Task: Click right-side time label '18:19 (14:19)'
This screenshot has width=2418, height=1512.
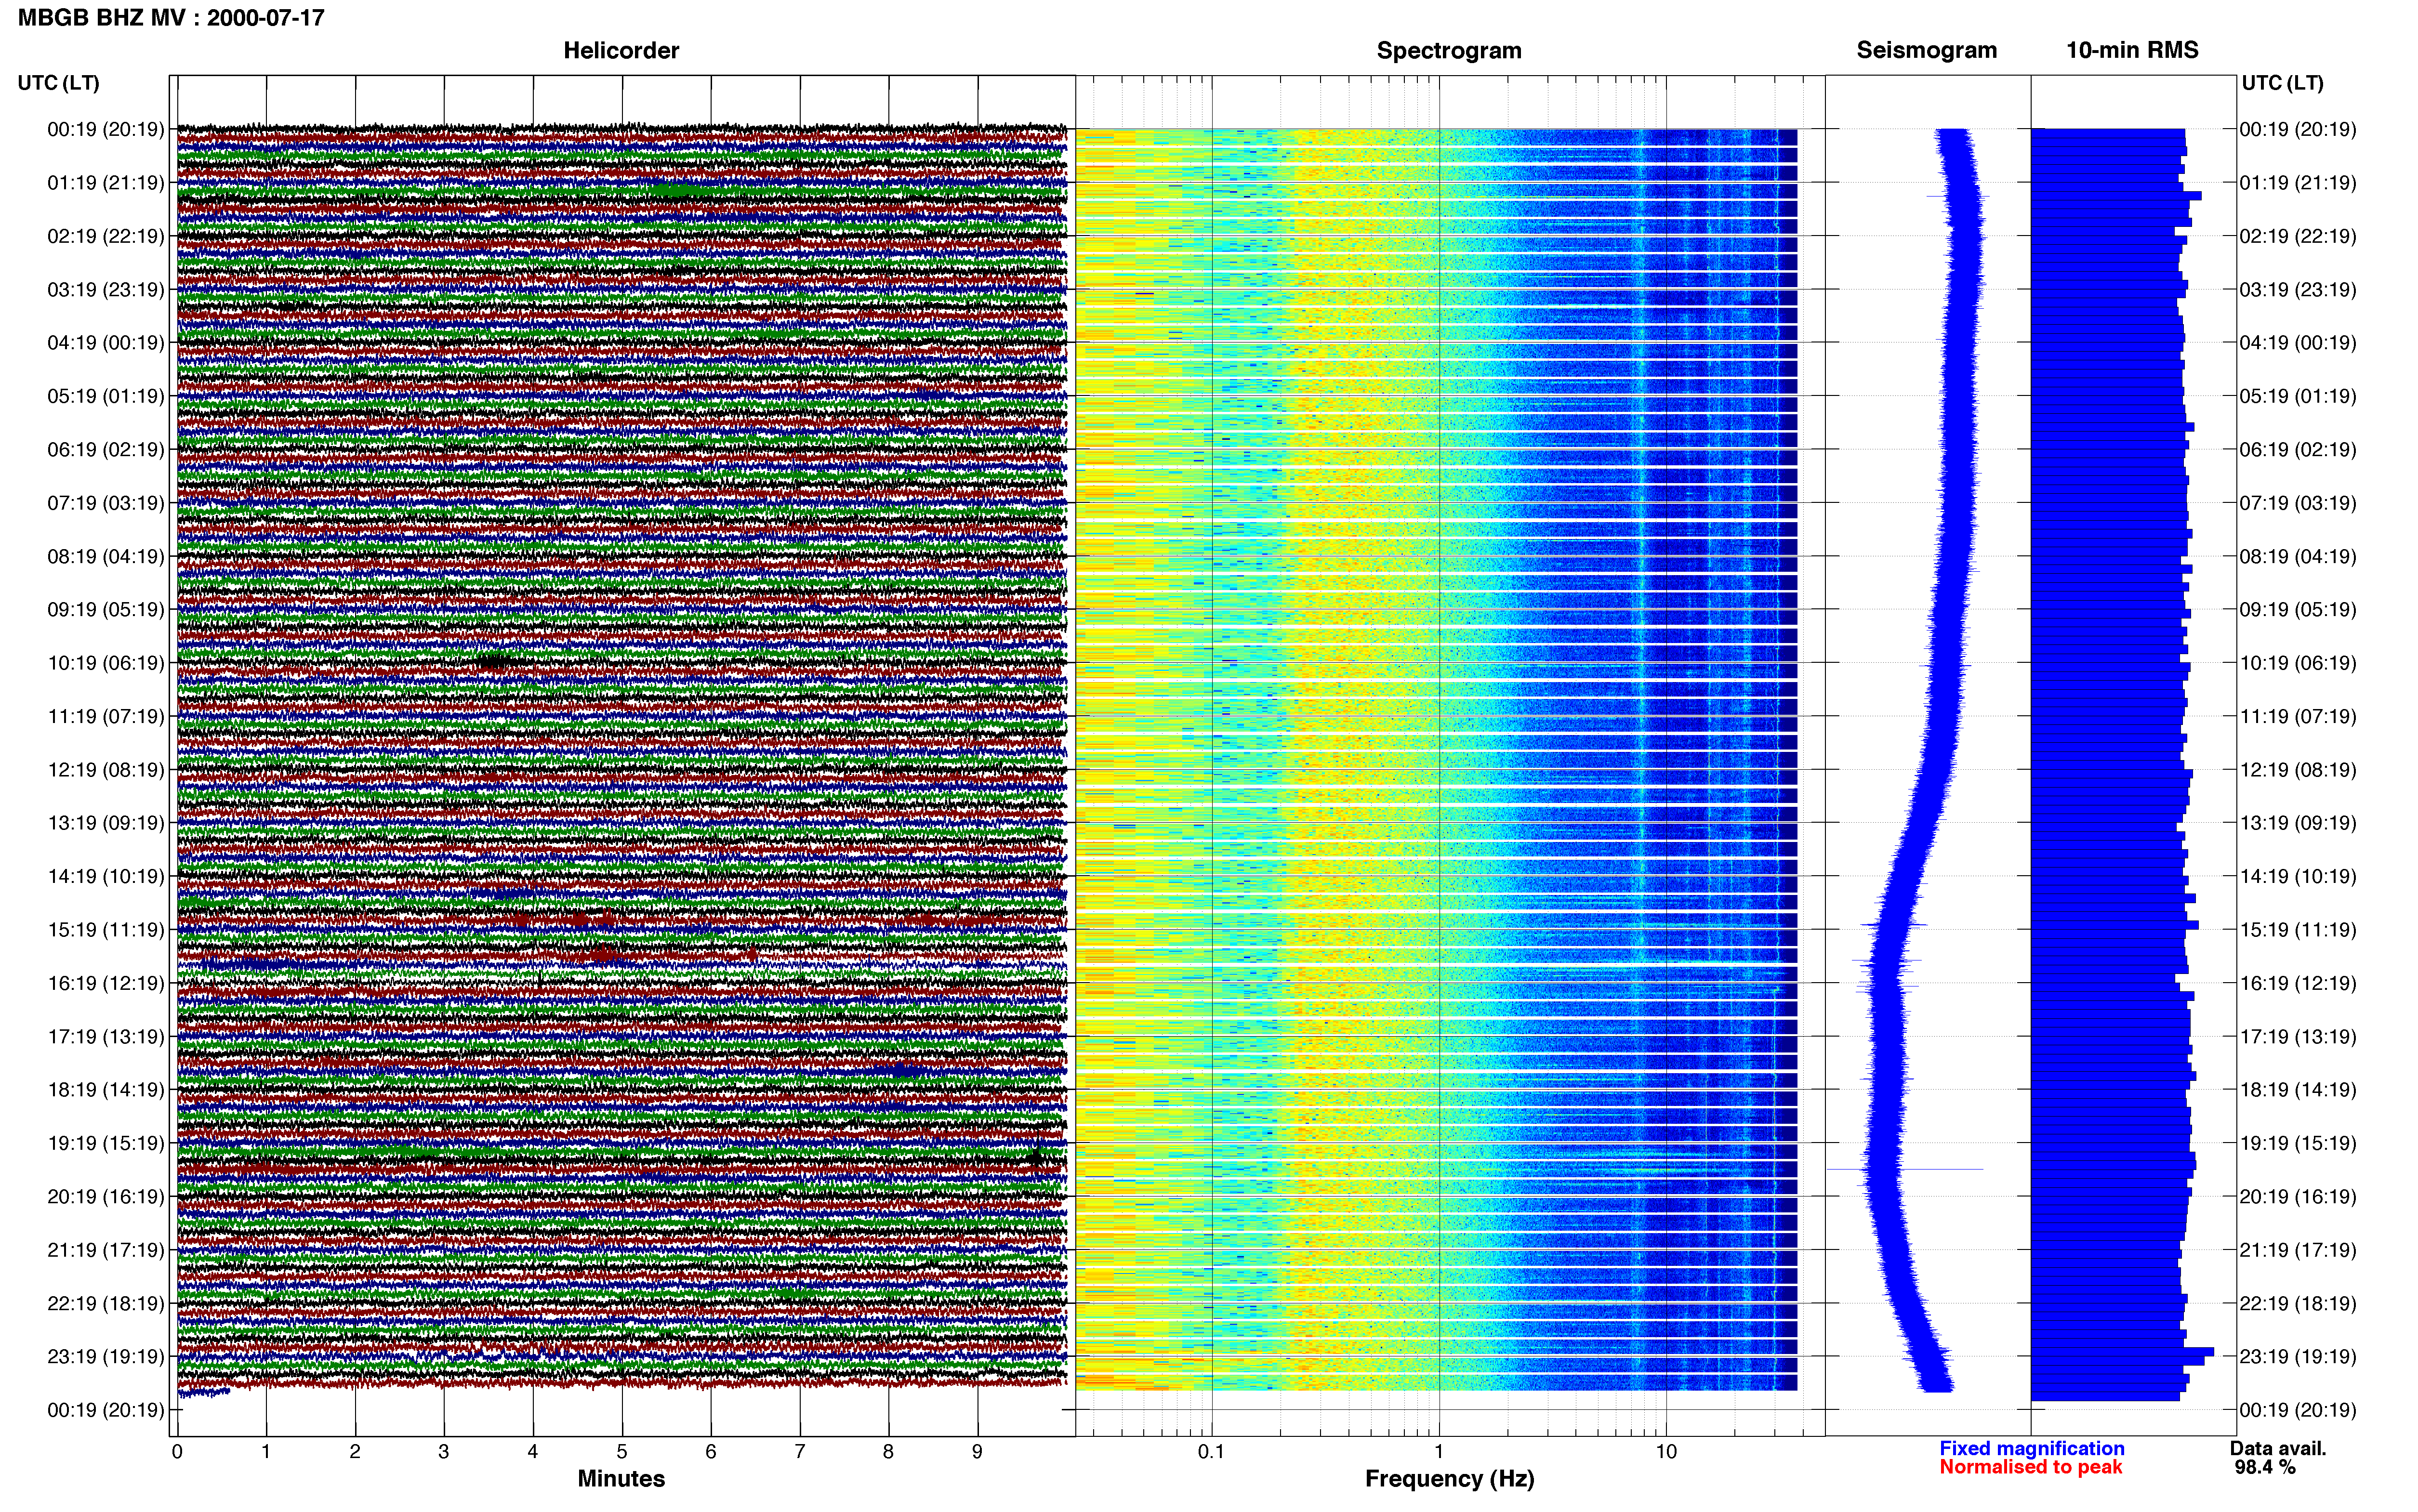Action: click(2297, 1089)
